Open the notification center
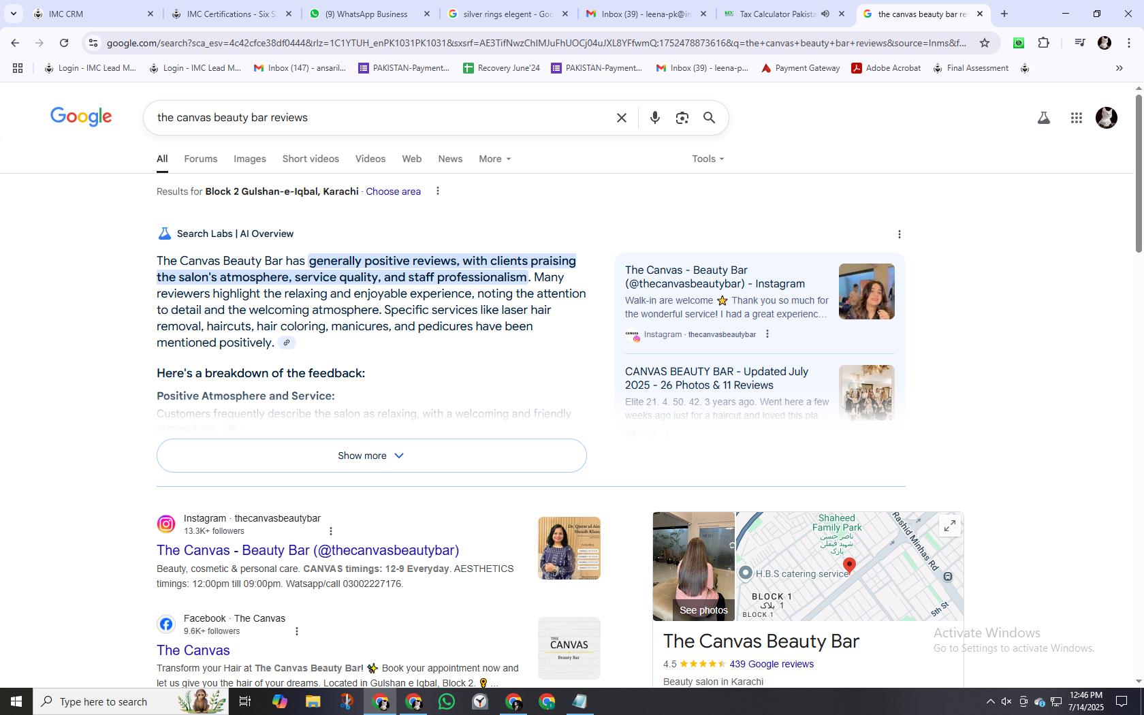Image resolution: width=1144 pixels, height=715 pixels. click(x=1121, y=701)
